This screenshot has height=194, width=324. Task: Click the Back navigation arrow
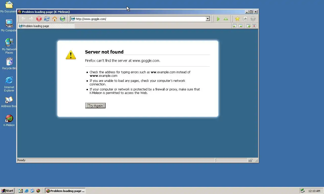[x=24, y=19]
